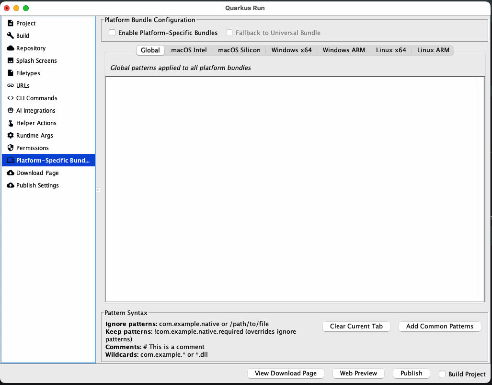Click the Filetypes file icon

(11, 73)
